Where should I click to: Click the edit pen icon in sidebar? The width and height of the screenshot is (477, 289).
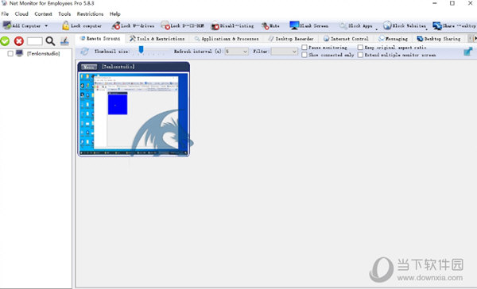click(x=64, y=41)
